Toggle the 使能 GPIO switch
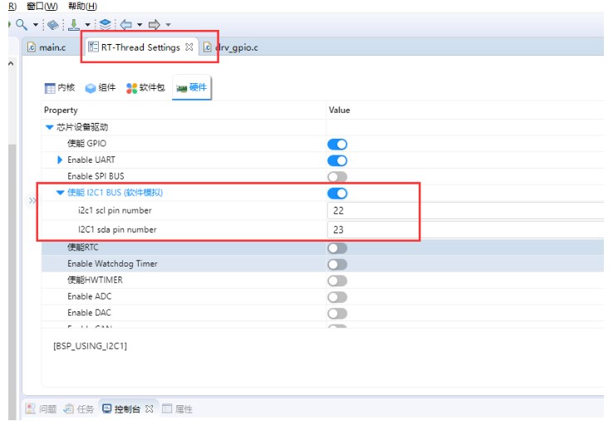 337,144
